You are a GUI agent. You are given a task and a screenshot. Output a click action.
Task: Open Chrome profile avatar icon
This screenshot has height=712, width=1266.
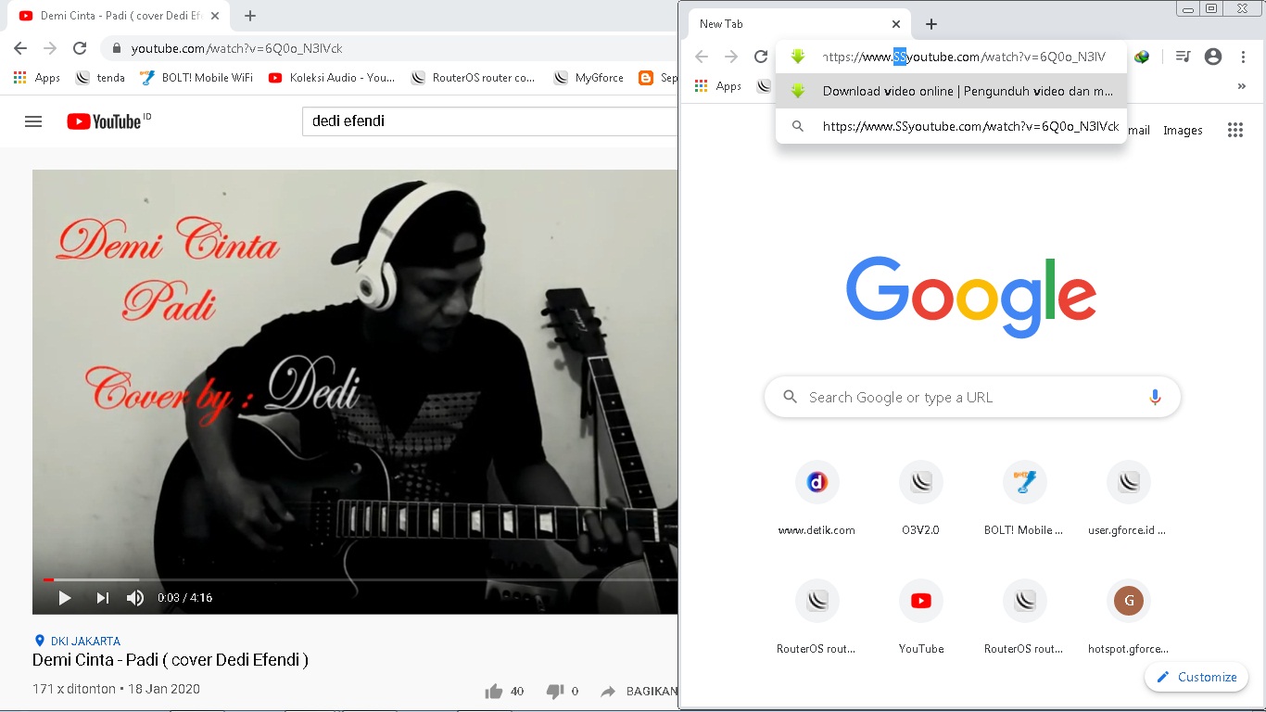[x=1213, y=57]
